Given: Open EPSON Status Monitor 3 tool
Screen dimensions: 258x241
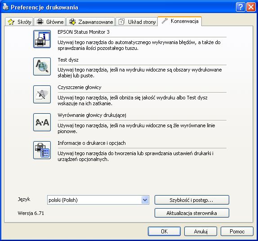Looking at the screenshot, I should pos(42,39).
